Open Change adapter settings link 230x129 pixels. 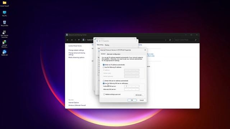pos(76,50)
